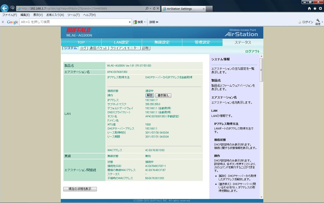
Task: Close the Google toolbar with its X
Action: (x=3, y=22)
